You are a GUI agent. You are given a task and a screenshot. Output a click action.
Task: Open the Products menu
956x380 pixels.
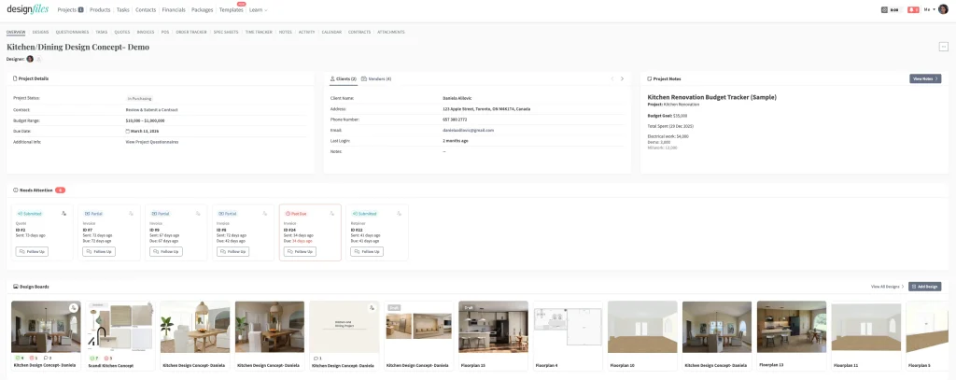[x=100, y=9]
